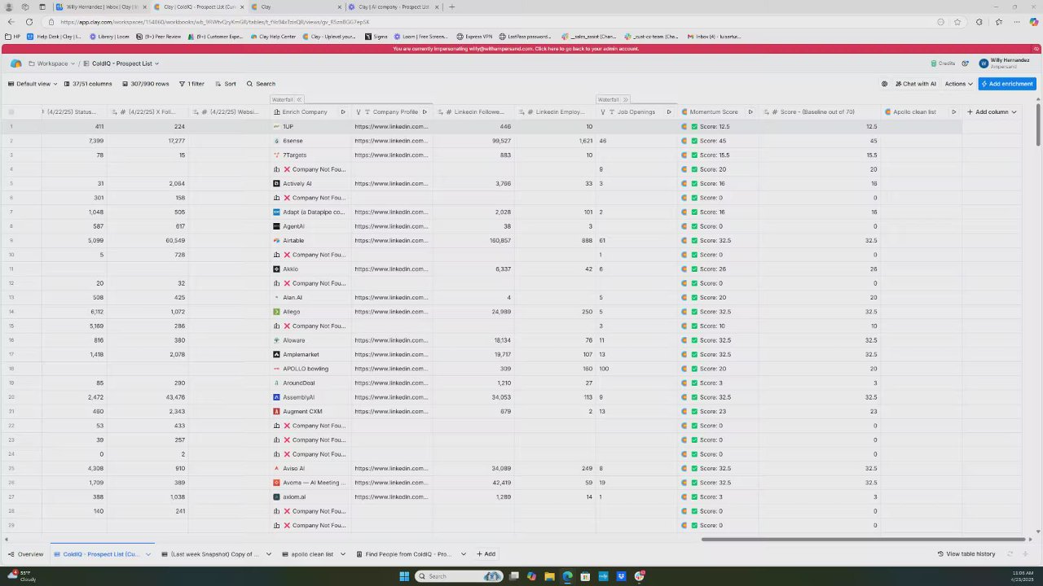Open the Dropbox taskbar icon
1043x586 pixels.
(x=622, y=576)
